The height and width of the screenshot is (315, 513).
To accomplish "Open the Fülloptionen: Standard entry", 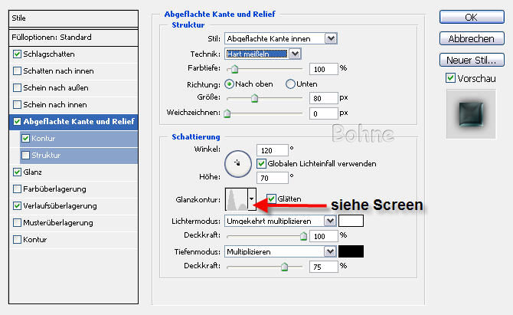I will coord(52,37).
